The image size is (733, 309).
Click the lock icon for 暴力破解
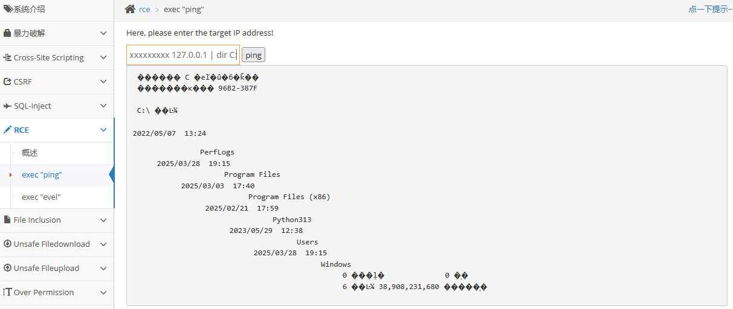tap(7, 33)
